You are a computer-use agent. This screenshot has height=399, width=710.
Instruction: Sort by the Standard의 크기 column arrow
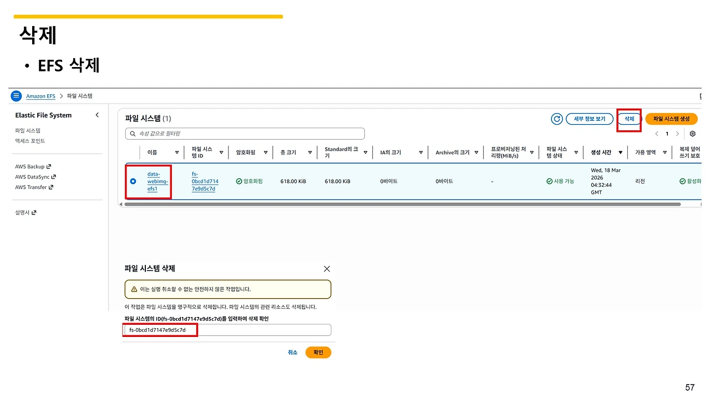365,152
